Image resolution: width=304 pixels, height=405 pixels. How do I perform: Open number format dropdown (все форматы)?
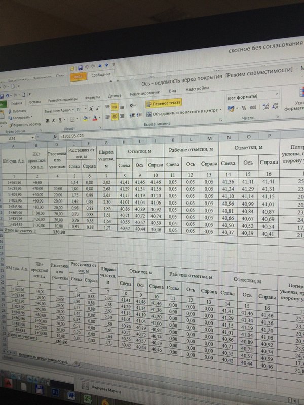point(253,96)
